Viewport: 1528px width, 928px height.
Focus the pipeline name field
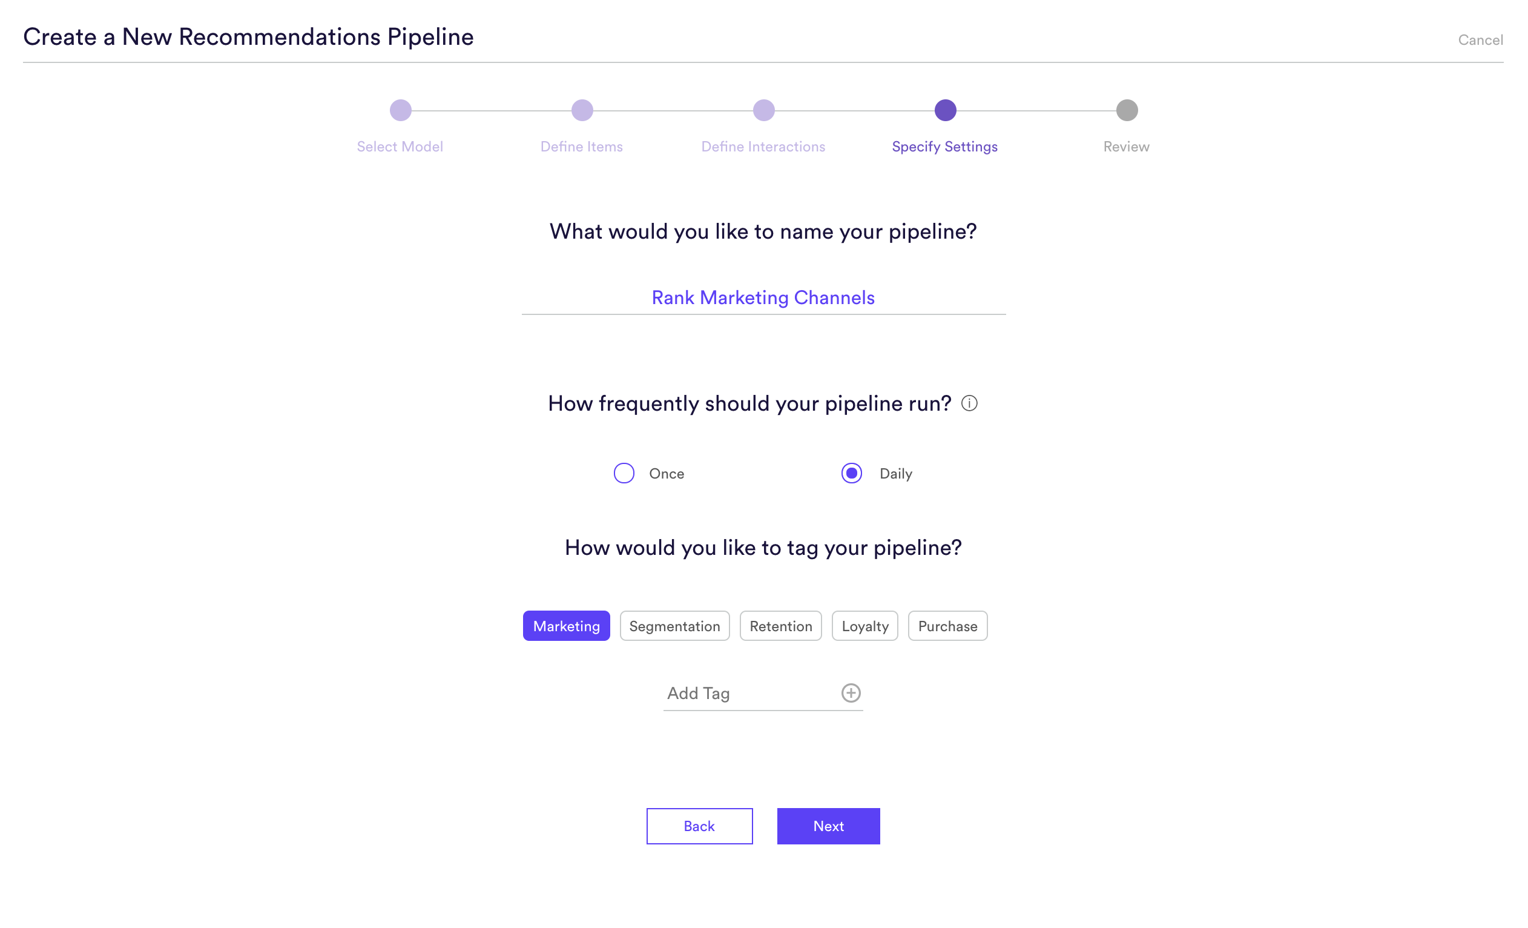coord(763,298)
